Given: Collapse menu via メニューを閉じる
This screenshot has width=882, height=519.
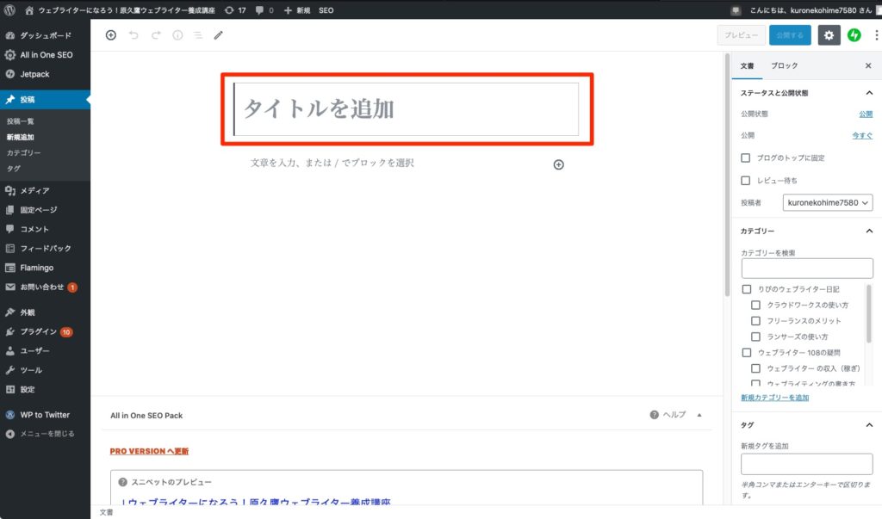Looking at the screenshot, I should click(45, 434).
